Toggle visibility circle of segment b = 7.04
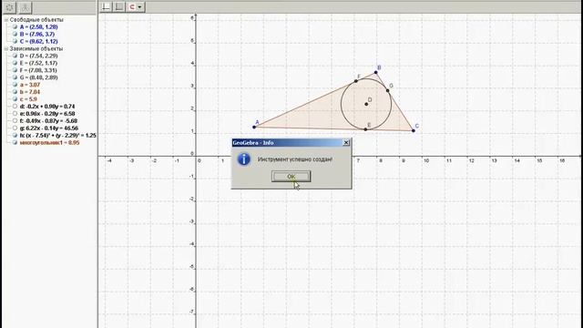 pos(15,92)
